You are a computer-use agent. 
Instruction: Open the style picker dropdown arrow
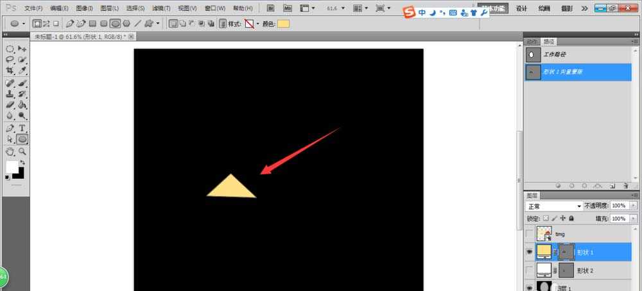[x=258, y=24]
